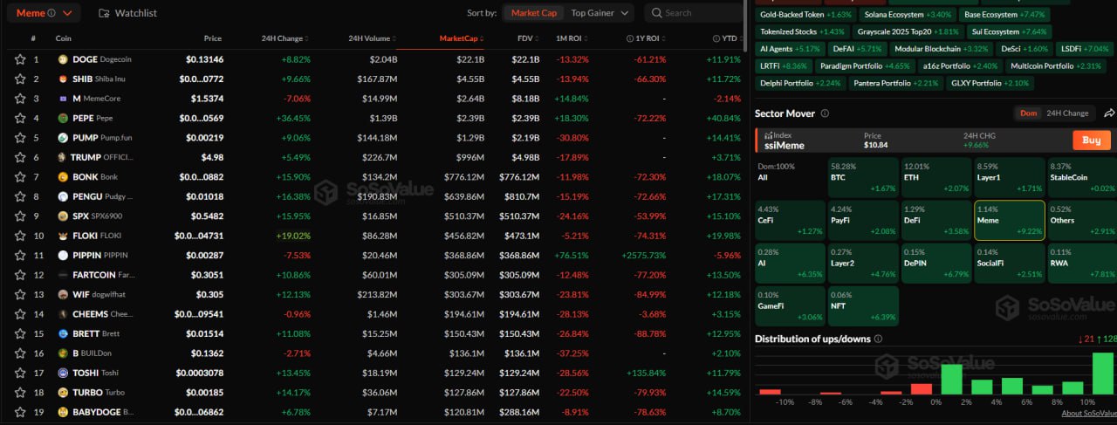Sort table by 24H Change column
The width and height of the screenshot is (1117, 425).
284,38
